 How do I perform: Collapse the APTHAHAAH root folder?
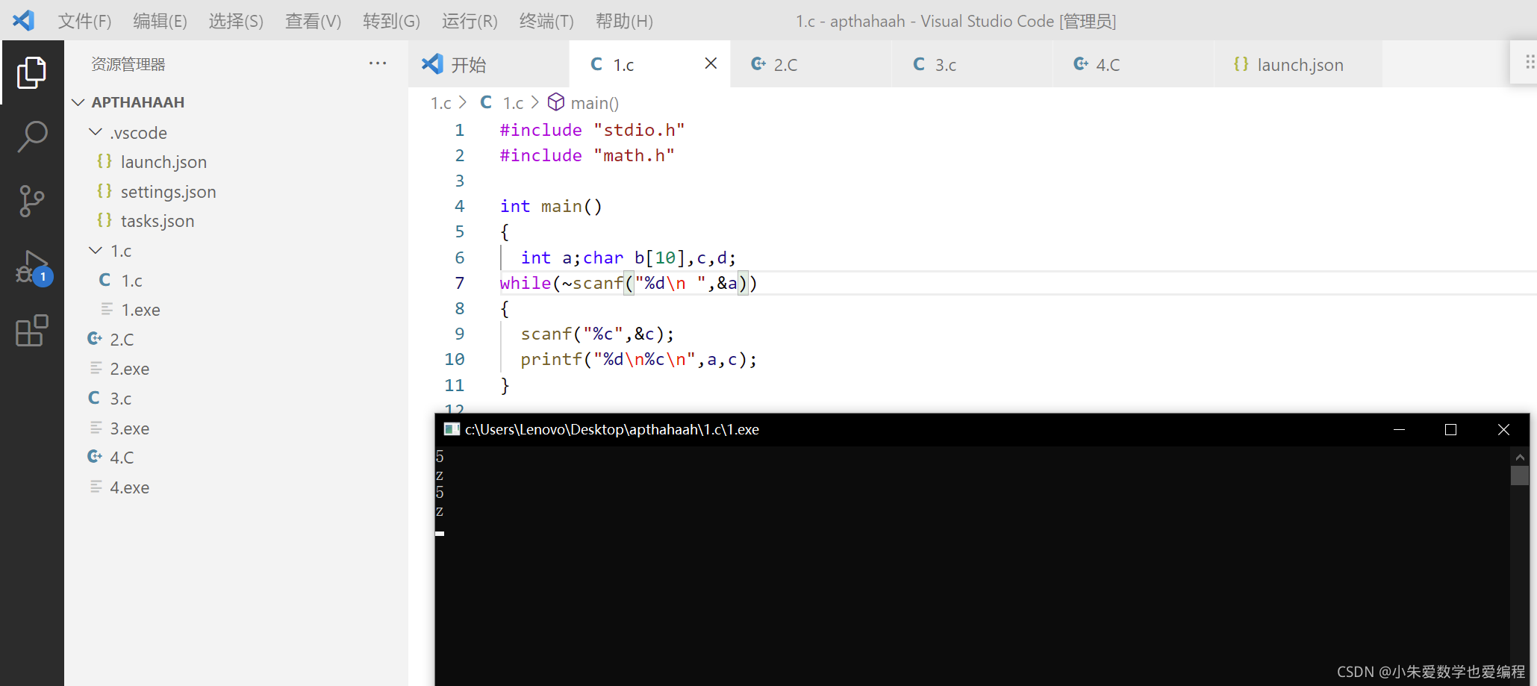coord(78,102)
